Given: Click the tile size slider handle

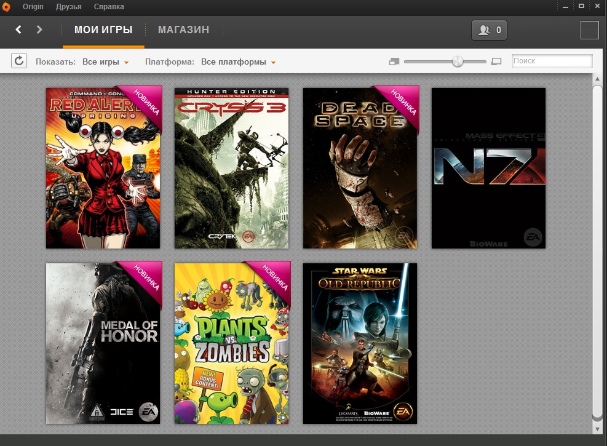Looking at the screenshot, I should pyautogui.click(x=458, y=61).
